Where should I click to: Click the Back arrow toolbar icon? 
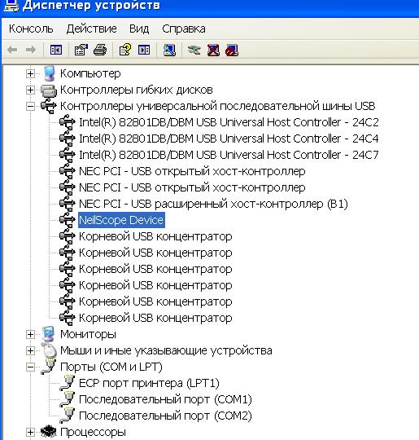click(x=12, y=51)
